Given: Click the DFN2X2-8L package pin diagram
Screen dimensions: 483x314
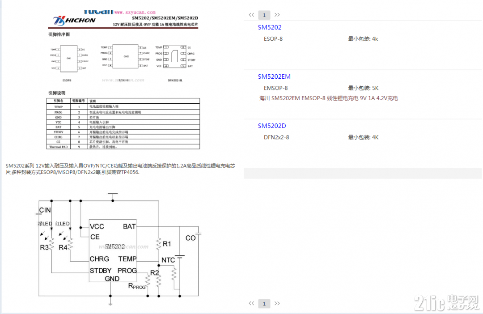Looking at the screenshot, I should [175, 57].
